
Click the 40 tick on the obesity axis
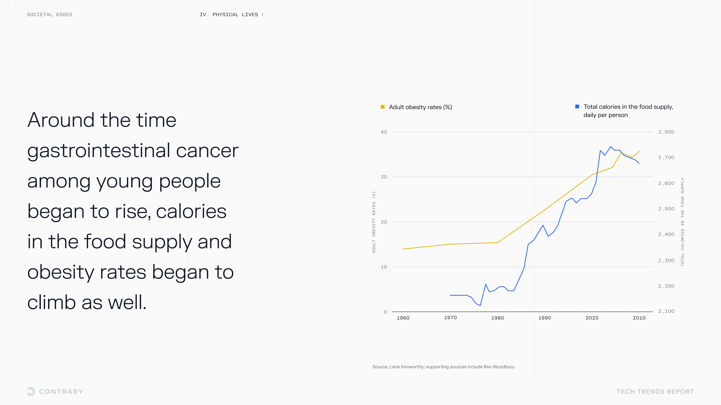384,132
